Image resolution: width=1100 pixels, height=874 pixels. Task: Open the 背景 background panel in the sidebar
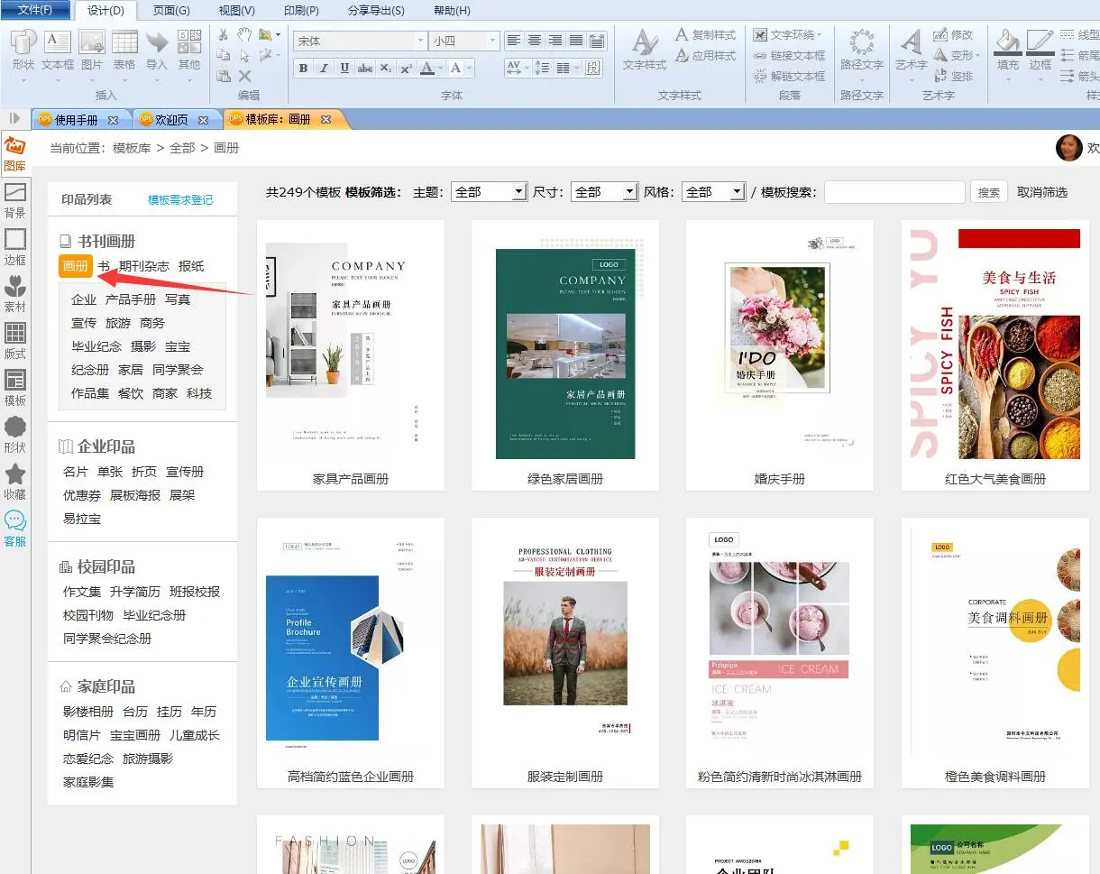point(14,200)
